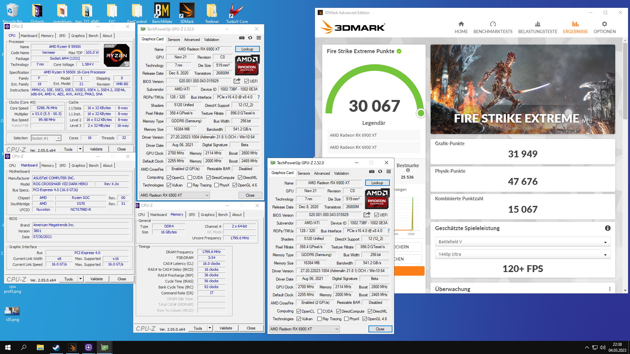Open the Windows Start menu
Viewport: 630px width, 354px height.
click(x=8, y=347)
